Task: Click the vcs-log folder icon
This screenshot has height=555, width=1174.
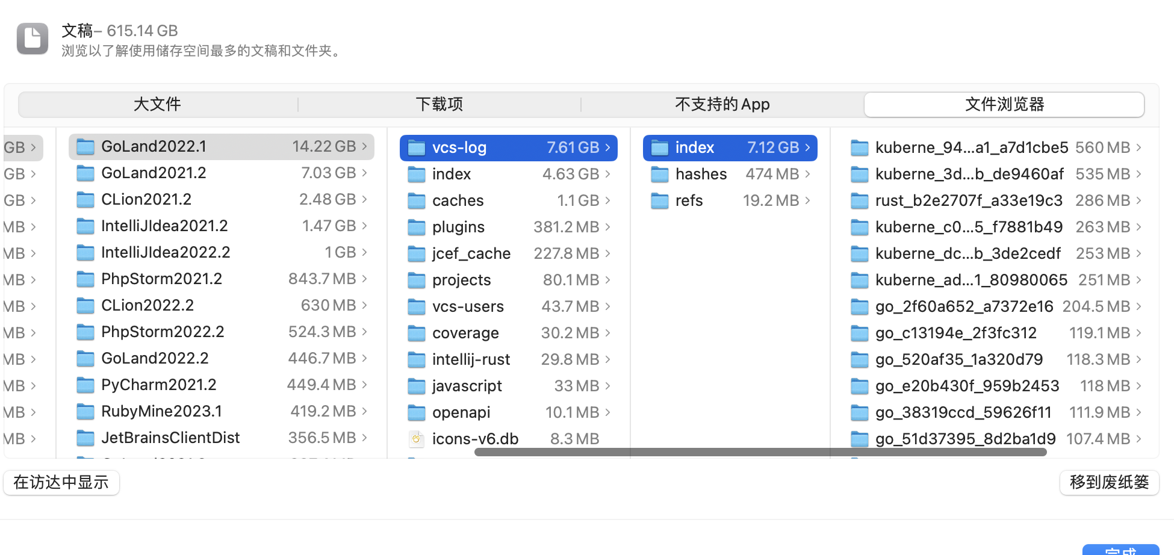Action: tap(417, 148)
